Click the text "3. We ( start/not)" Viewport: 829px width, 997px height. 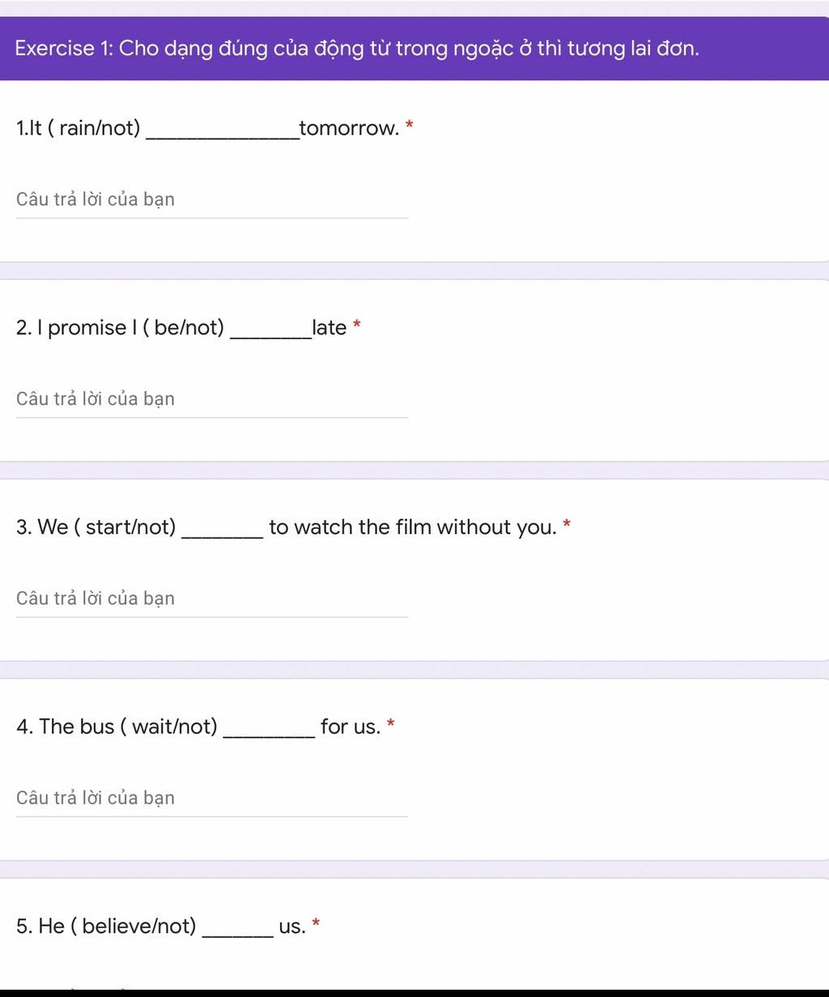point(96,528)
